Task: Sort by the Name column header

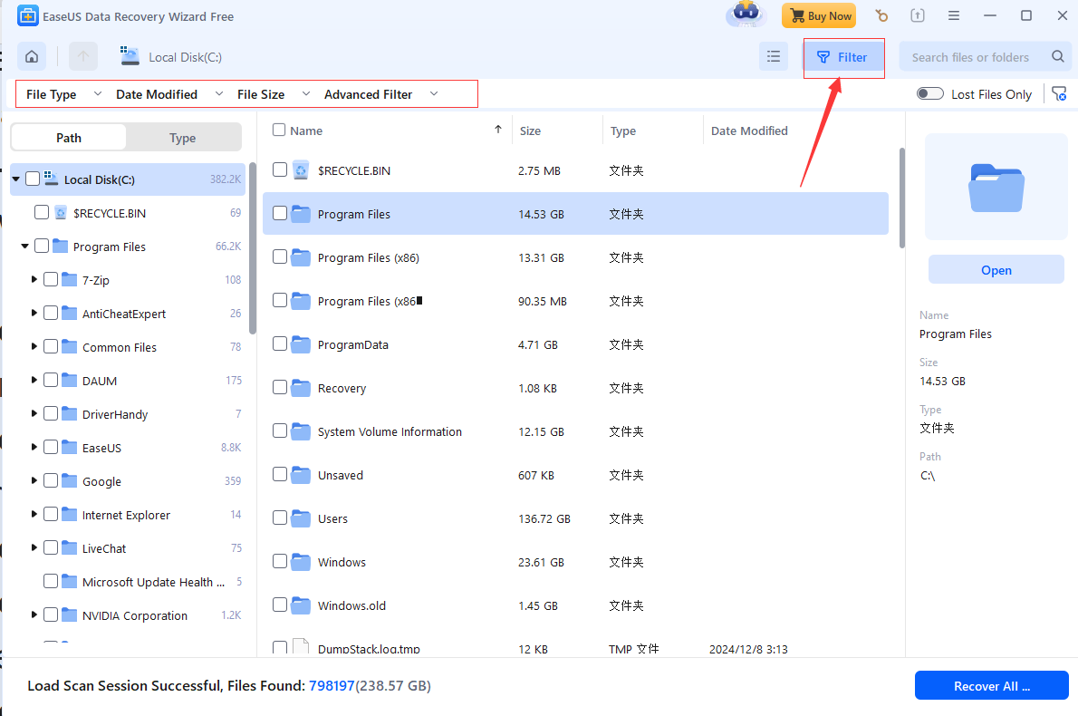Action: 306,131
